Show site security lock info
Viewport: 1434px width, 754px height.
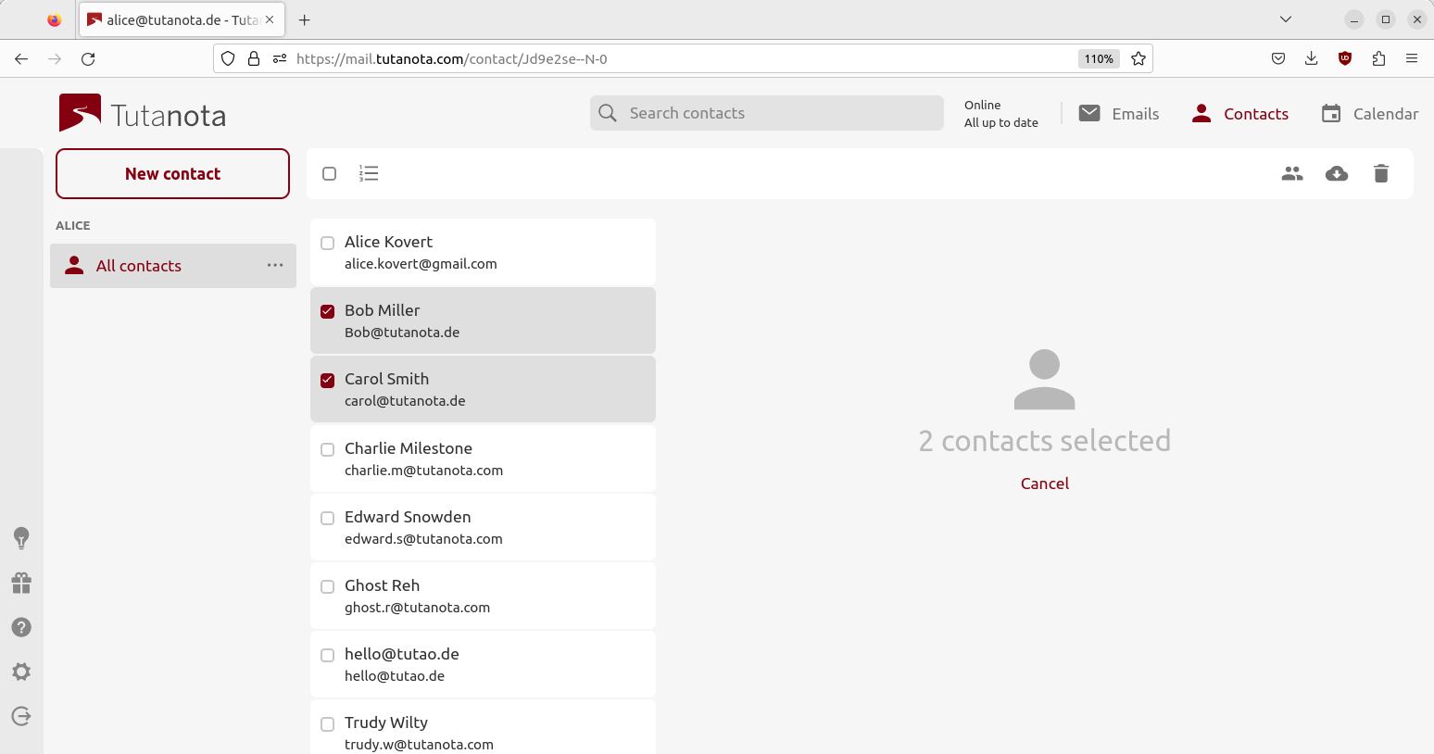coord(254,58)
